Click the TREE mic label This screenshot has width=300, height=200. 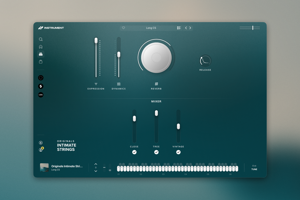pos(156,147)
